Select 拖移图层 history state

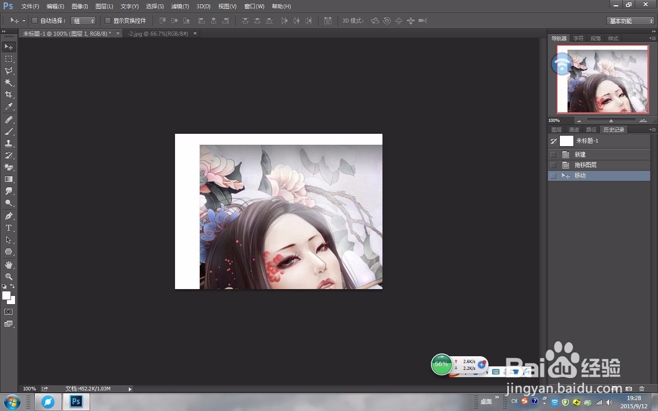[599, 165]
